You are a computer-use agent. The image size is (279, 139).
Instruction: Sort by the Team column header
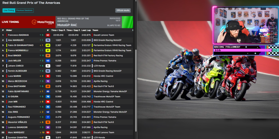click(x=96, y=30)
